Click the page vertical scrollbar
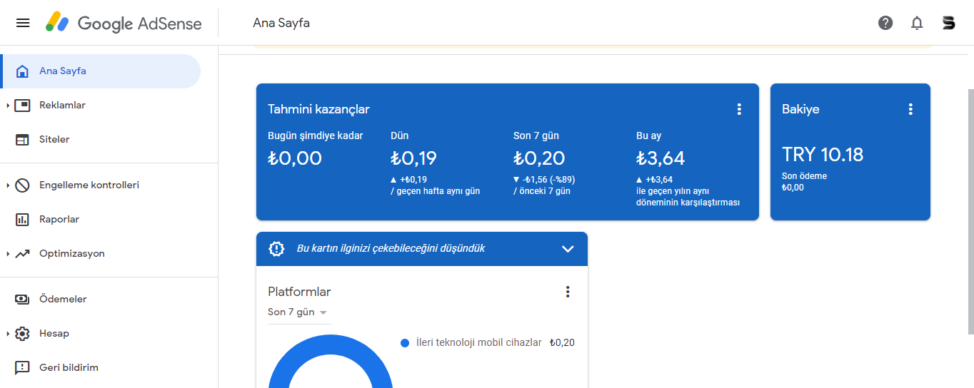The width and height of the screenshot is (974, 388). [970, 211]
